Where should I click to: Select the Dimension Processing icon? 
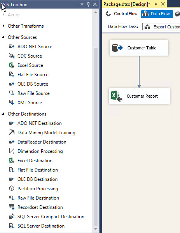(11, 151)
